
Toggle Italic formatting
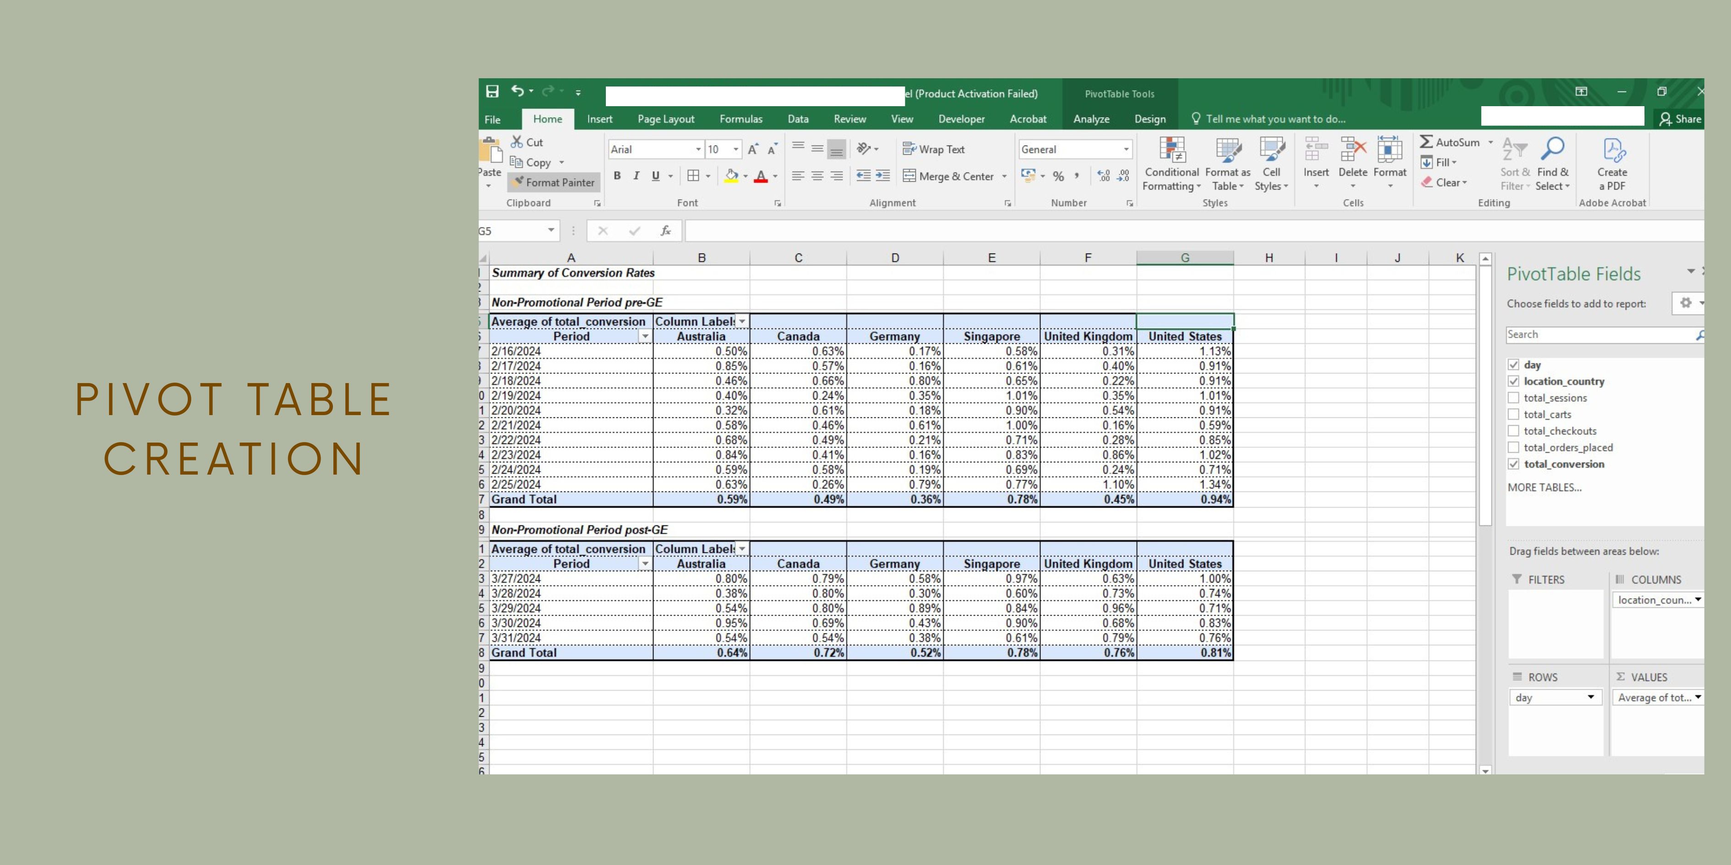[x=636, y=176]
